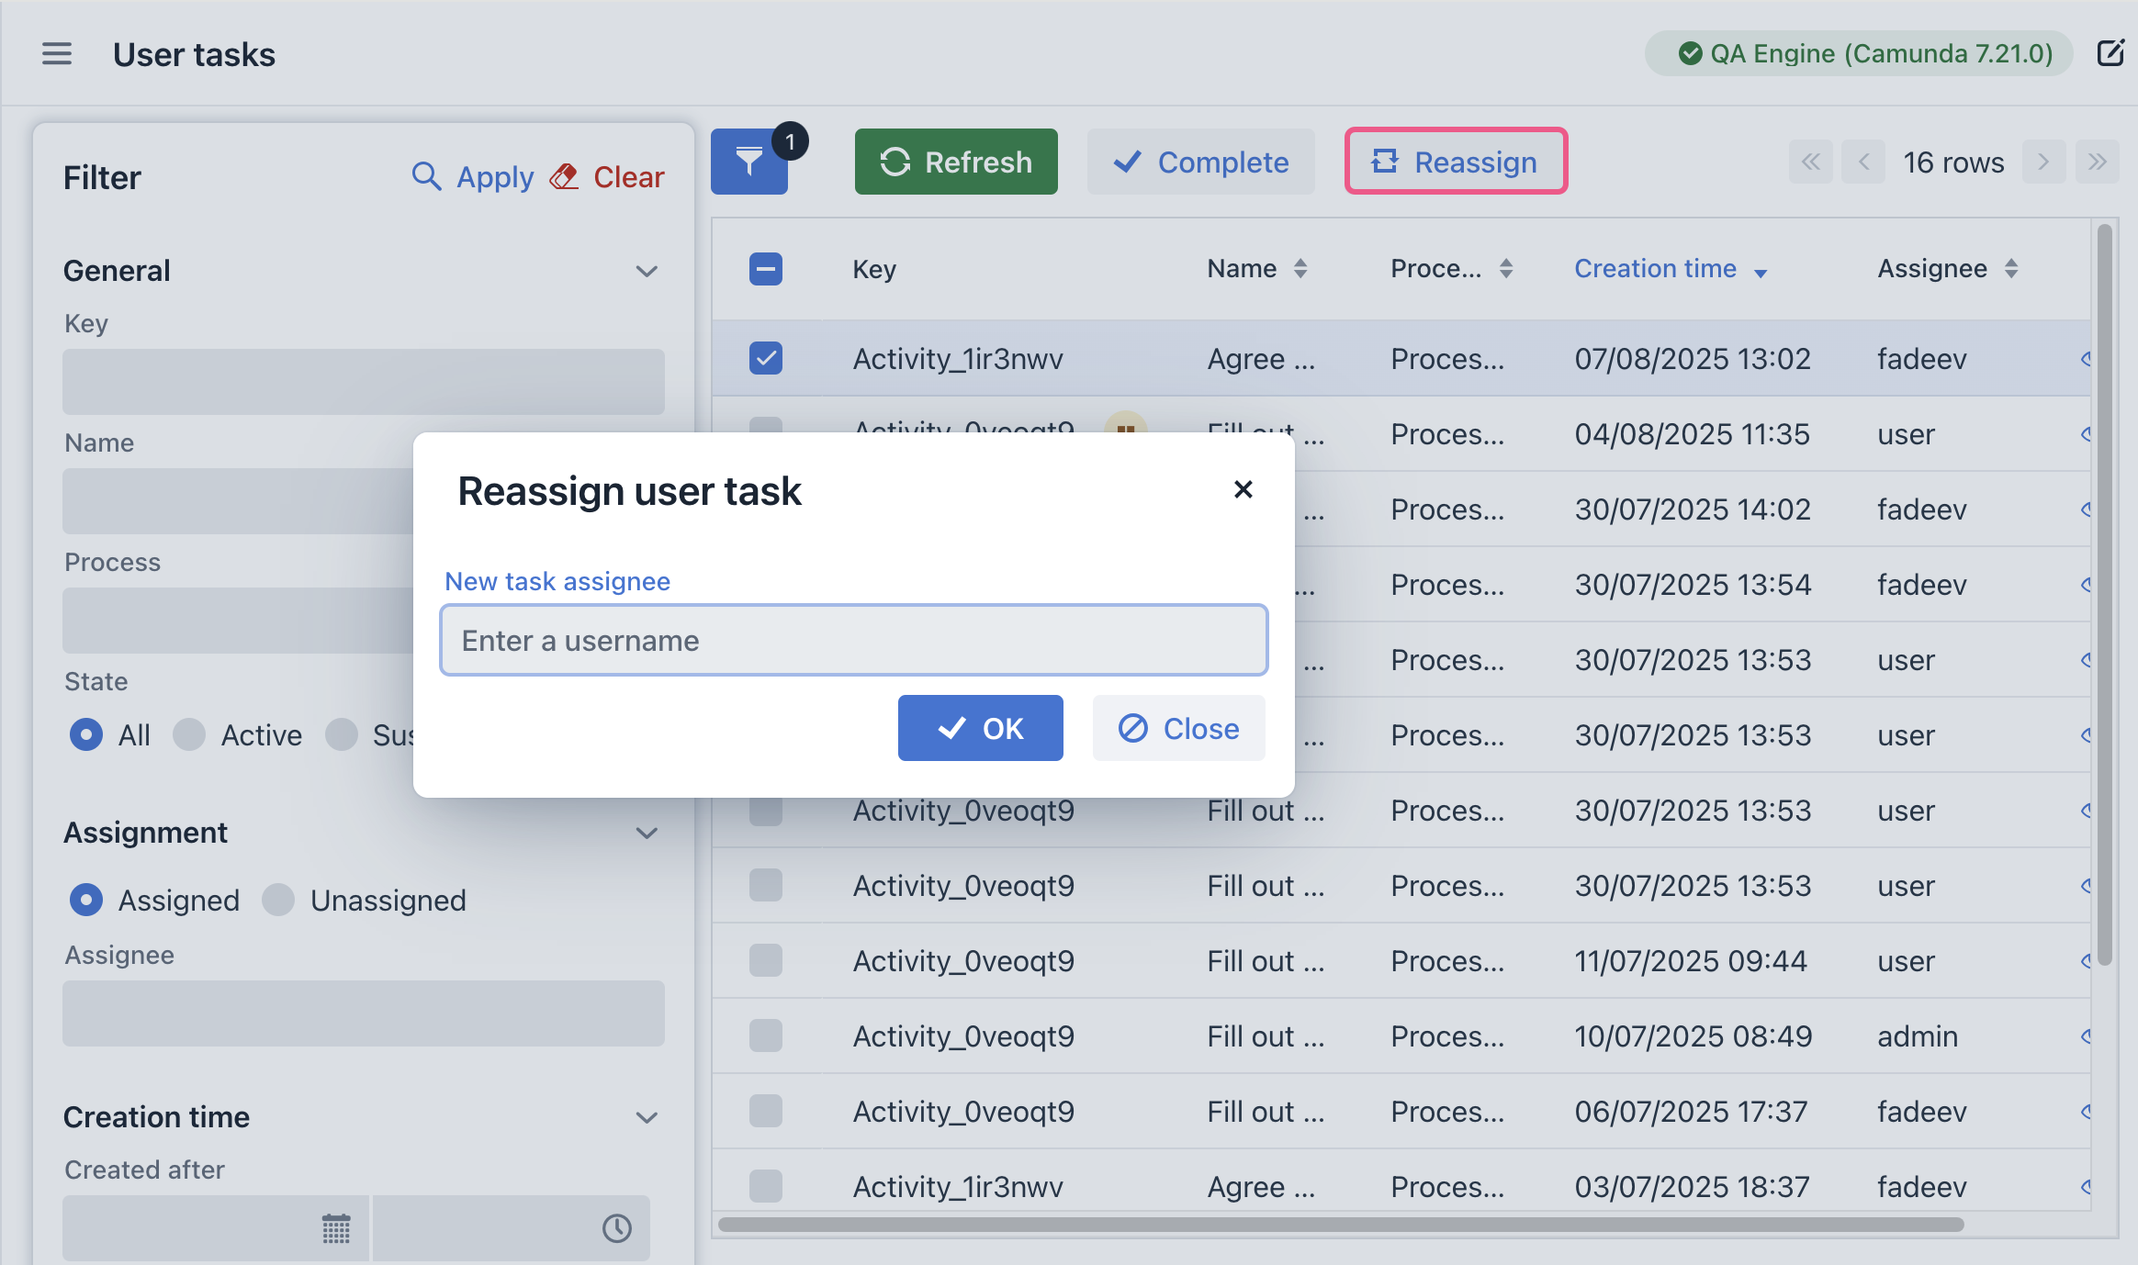Check the row created 11/07/2025 09:44
The height and width of the screenshot is (1265, 2138).
(x=766, y=960)
